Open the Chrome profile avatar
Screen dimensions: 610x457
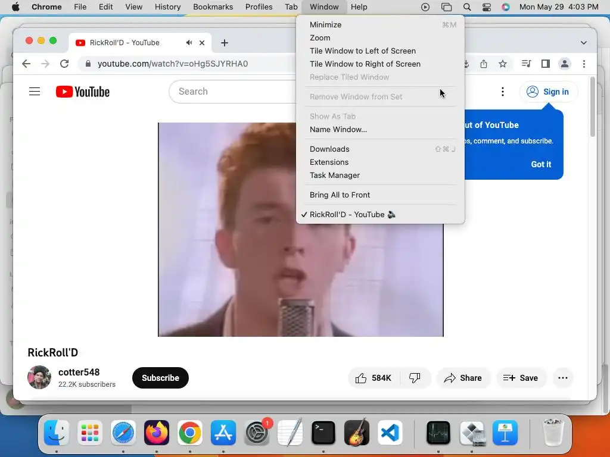point(565,64)
